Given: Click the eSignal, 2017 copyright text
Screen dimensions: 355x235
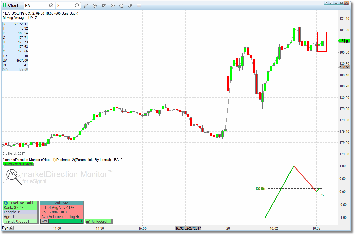Looking at the screenshot, I should [14, 154].
